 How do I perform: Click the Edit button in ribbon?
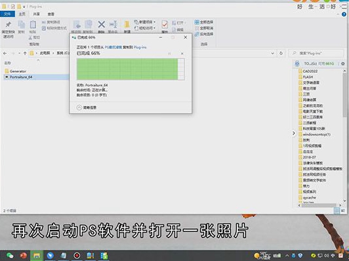[178, 30]
